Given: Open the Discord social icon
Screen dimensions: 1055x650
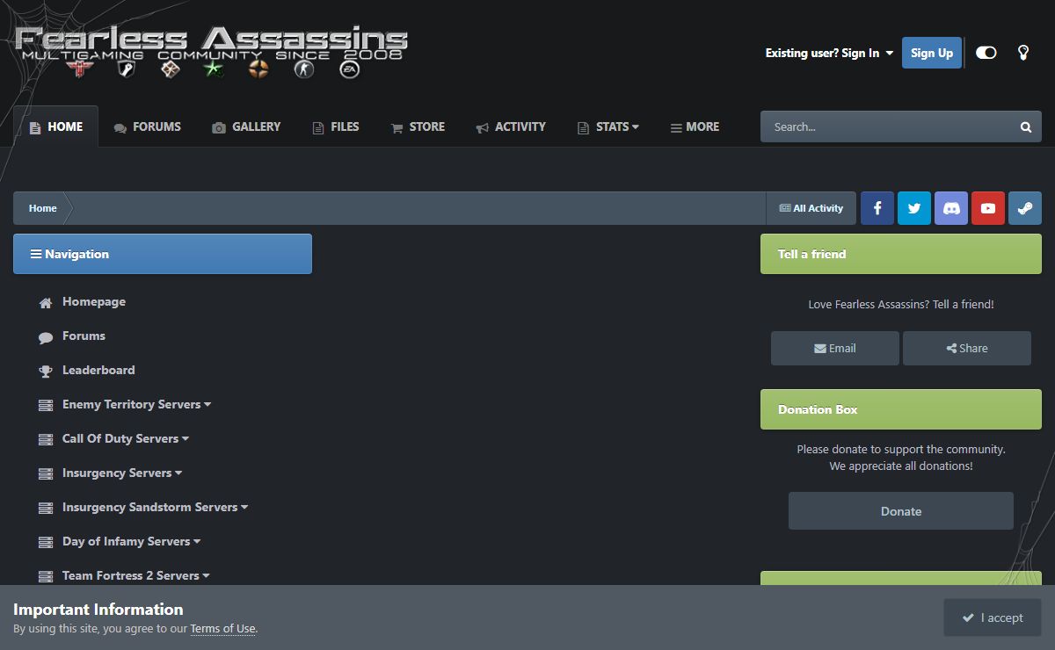Looking at the screenshot, I should tap(951, 208).
